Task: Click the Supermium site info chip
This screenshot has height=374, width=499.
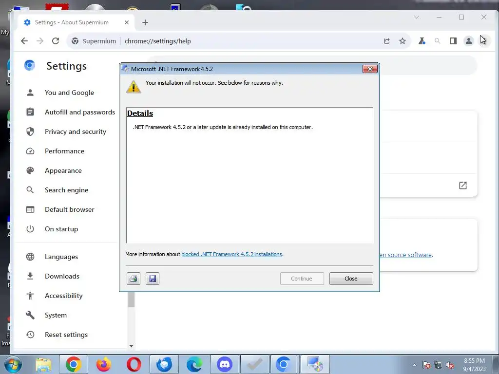Action: pos(94,41)
